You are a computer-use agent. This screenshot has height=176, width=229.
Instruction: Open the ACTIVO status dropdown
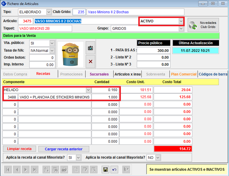(181, 21)
